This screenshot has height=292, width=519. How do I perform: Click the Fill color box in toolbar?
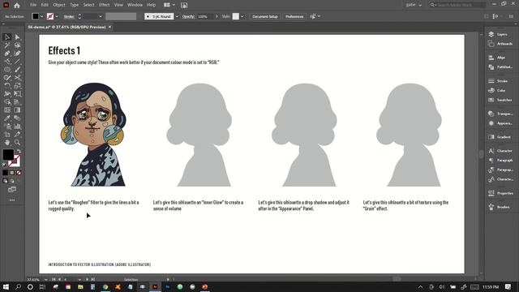[8, 155]
